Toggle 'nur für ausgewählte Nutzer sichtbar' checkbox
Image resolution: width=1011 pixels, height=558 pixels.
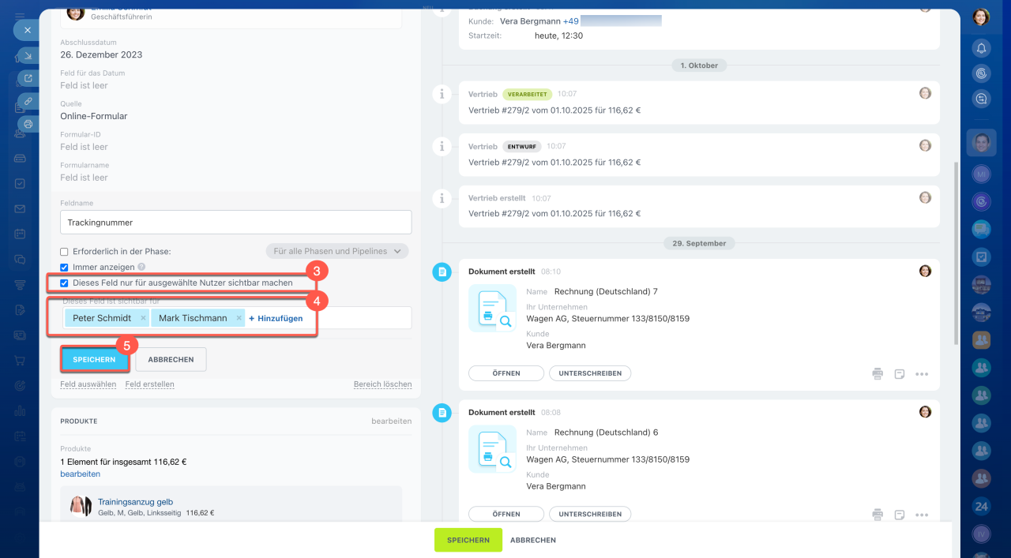pyautogui.click(x=65, y=283)
